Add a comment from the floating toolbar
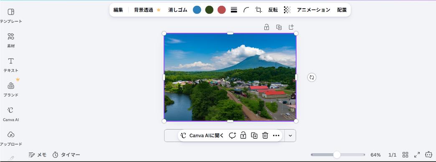This screenshot has width=436, height=162. pos(232,135)
